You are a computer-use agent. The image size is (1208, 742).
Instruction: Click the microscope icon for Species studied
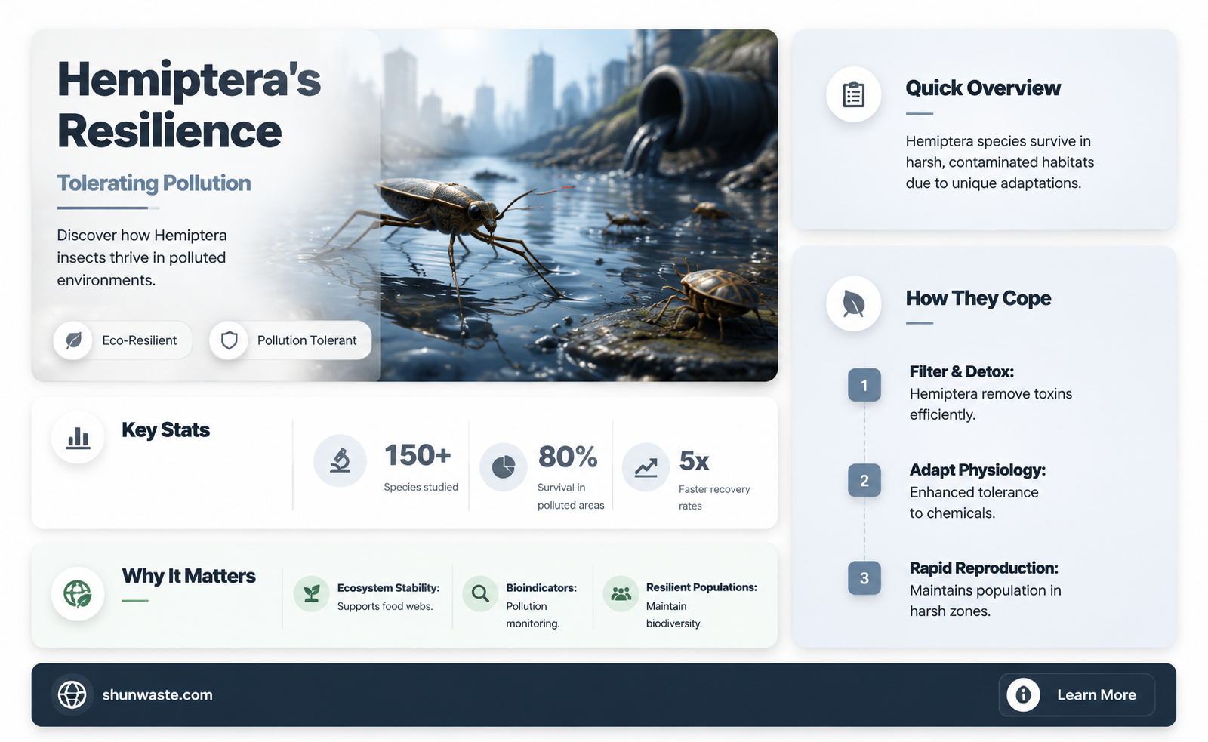pyautogui.click(x=341, y=460)
